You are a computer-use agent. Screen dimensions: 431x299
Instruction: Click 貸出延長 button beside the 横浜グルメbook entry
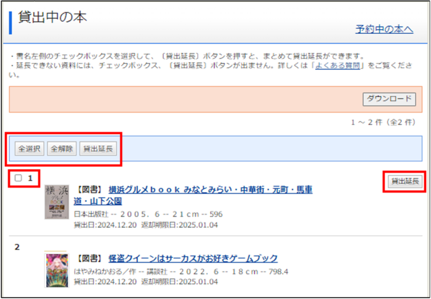point(404,181)
